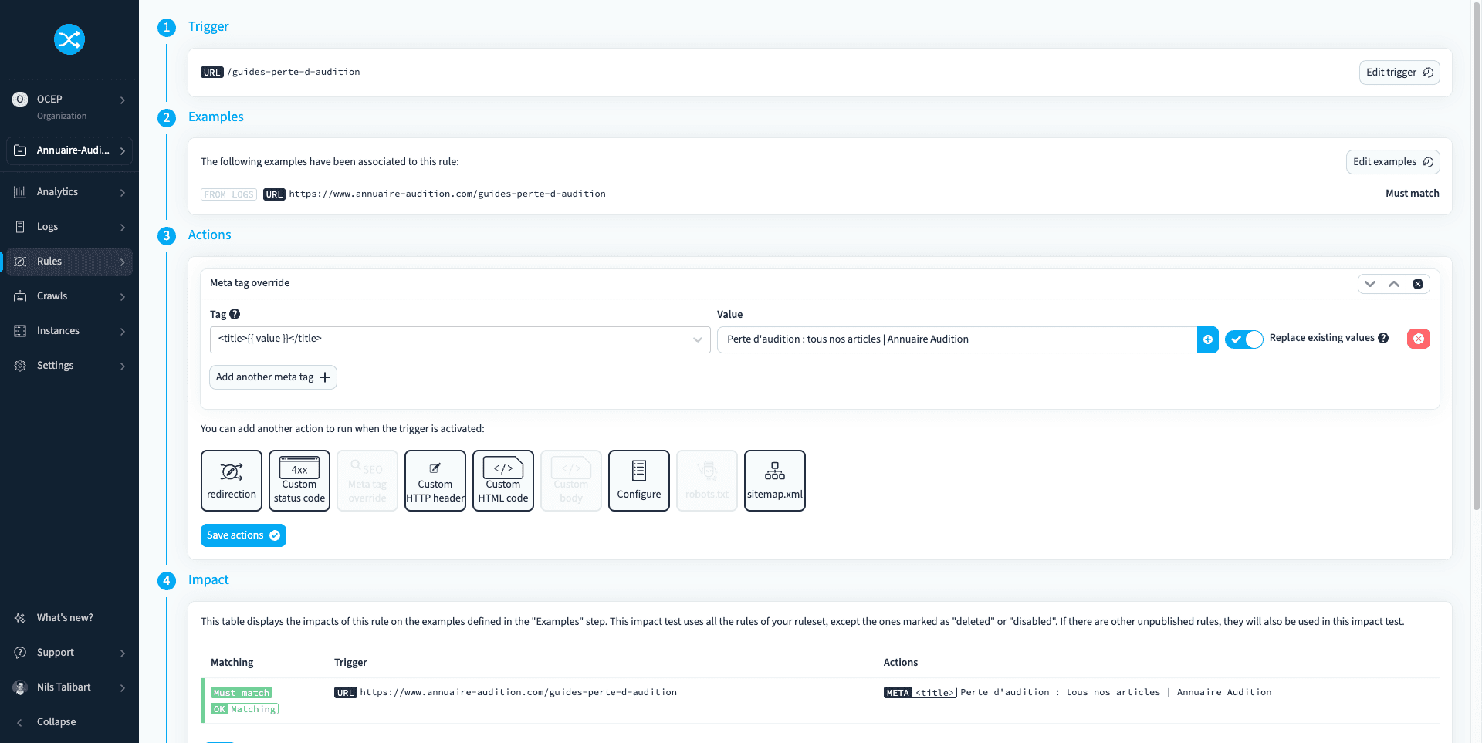Click the Edit examples button
Image resolution: width=1482 pixels, height=743 pixels.
(1392, 162)
